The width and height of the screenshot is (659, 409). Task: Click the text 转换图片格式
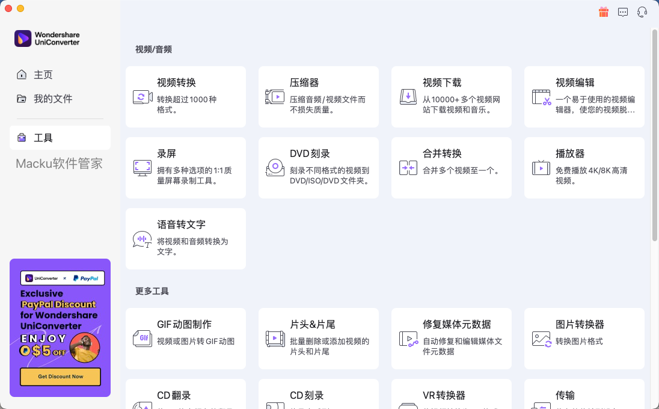[x=579, y=341]
